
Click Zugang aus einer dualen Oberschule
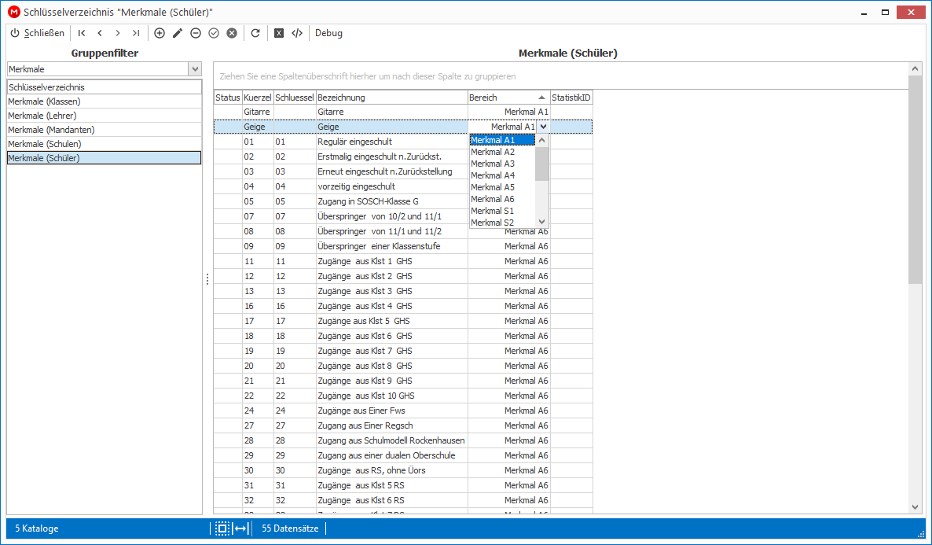pyautogui.click(x=391, y=455)
